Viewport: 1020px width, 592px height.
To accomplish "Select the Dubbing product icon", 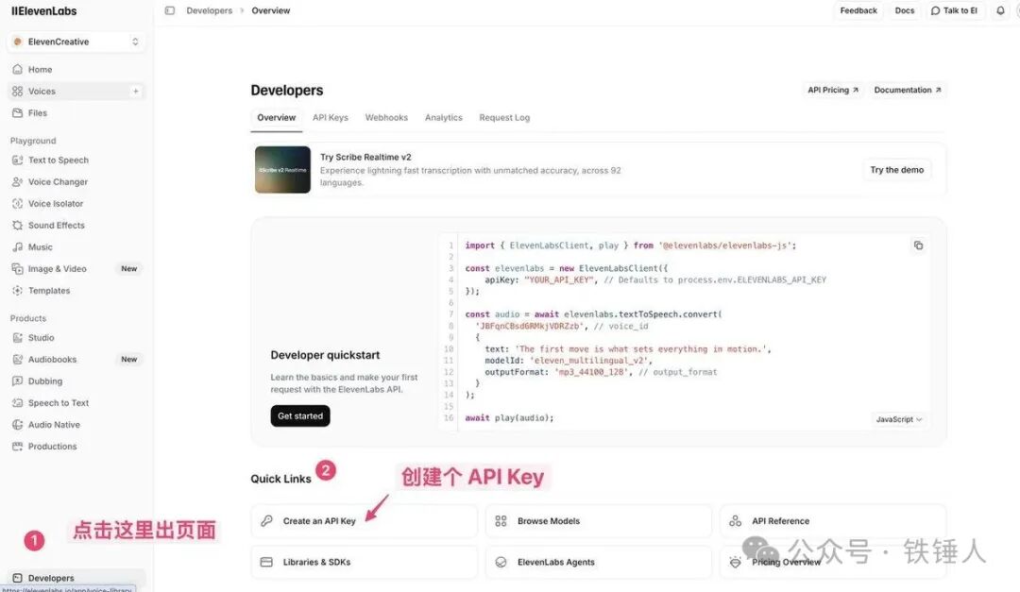I will click(x=18, y=381).
